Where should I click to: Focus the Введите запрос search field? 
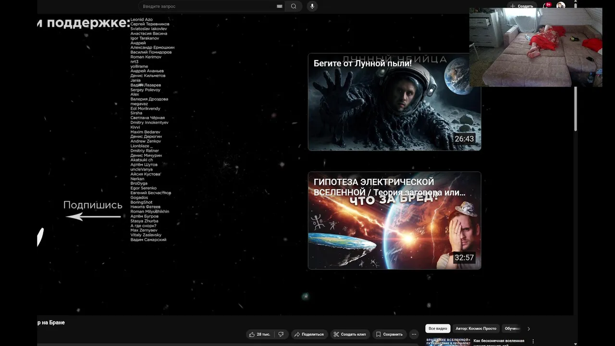211,6
